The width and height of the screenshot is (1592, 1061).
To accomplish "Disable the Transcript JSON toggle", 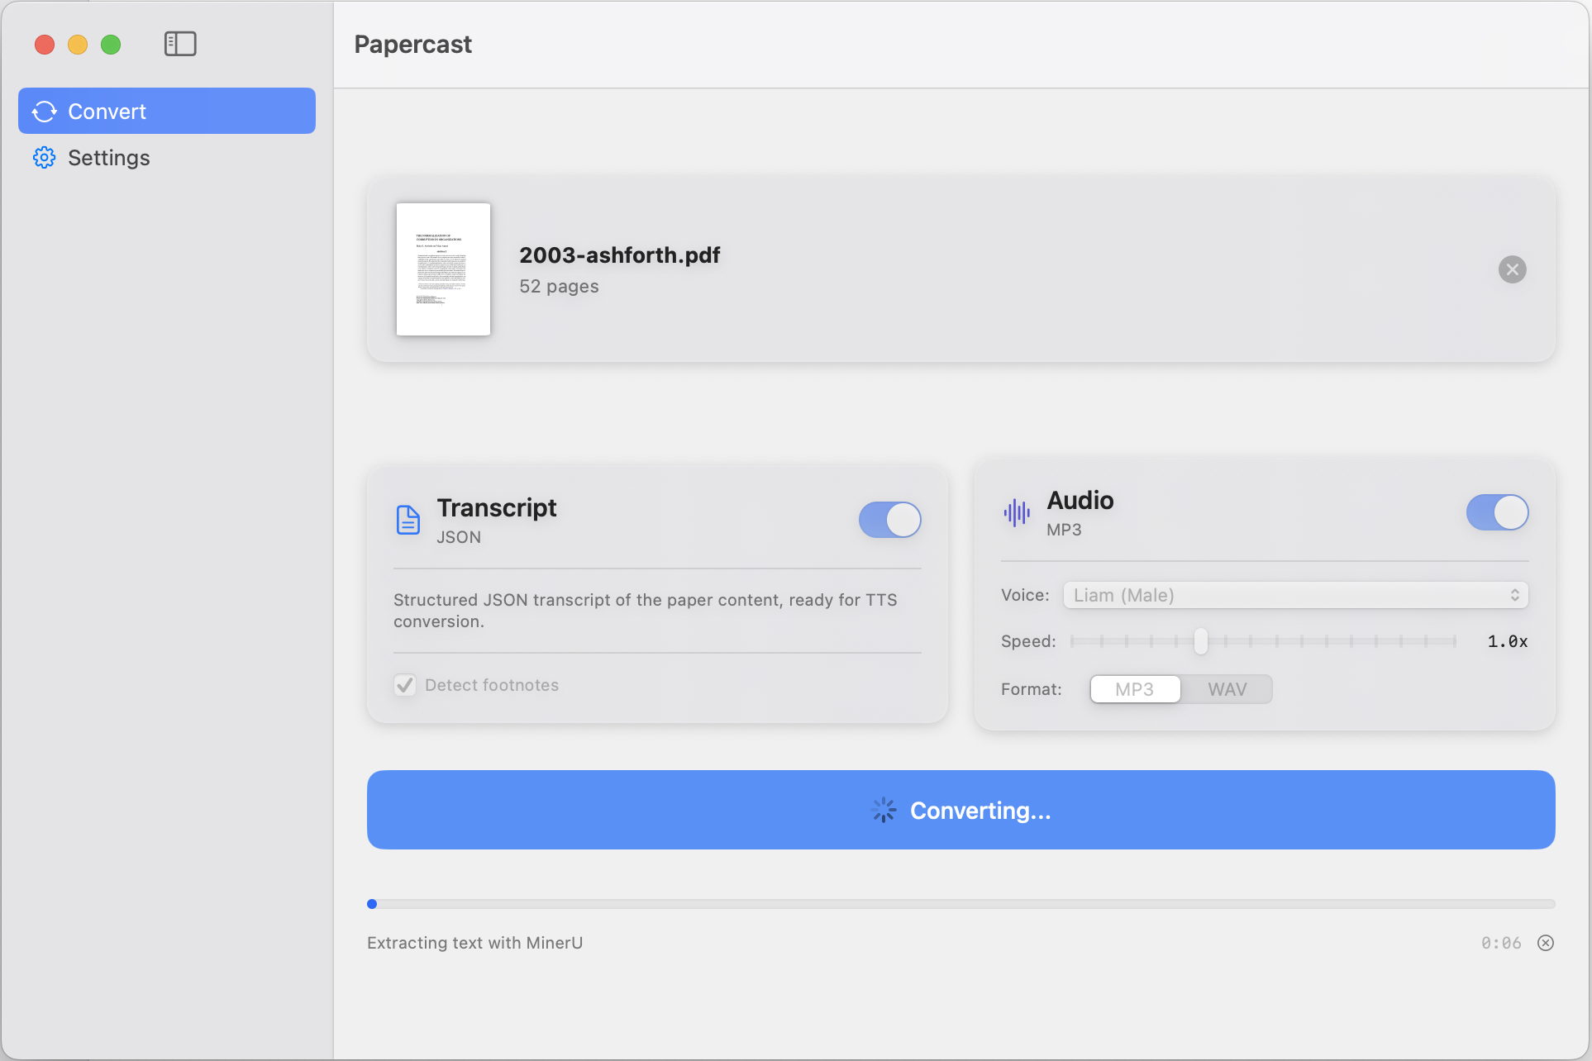I will [889, 520].
